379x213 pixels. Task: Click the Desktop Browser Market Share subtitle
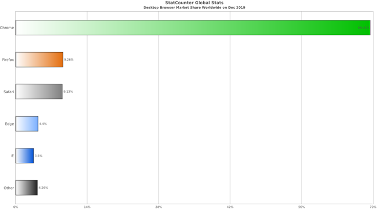[194, 8]
